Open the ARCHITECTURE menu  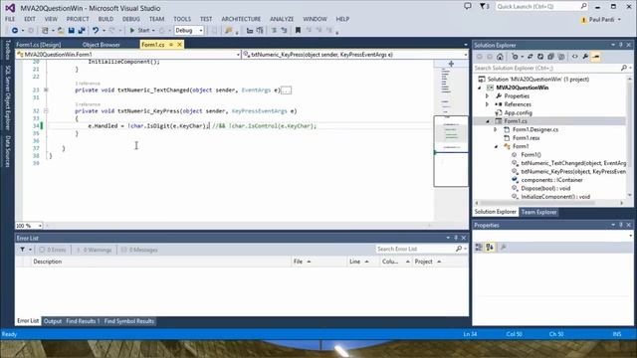241,19
